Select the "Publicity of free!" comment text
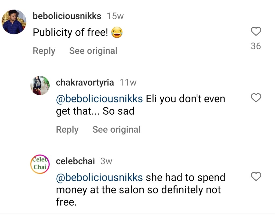 (x=70, y=33)
